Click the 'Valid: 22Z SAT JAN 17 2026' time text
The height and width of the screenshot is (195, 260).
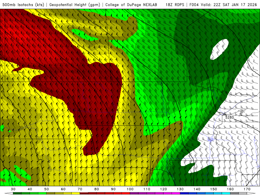229,5
